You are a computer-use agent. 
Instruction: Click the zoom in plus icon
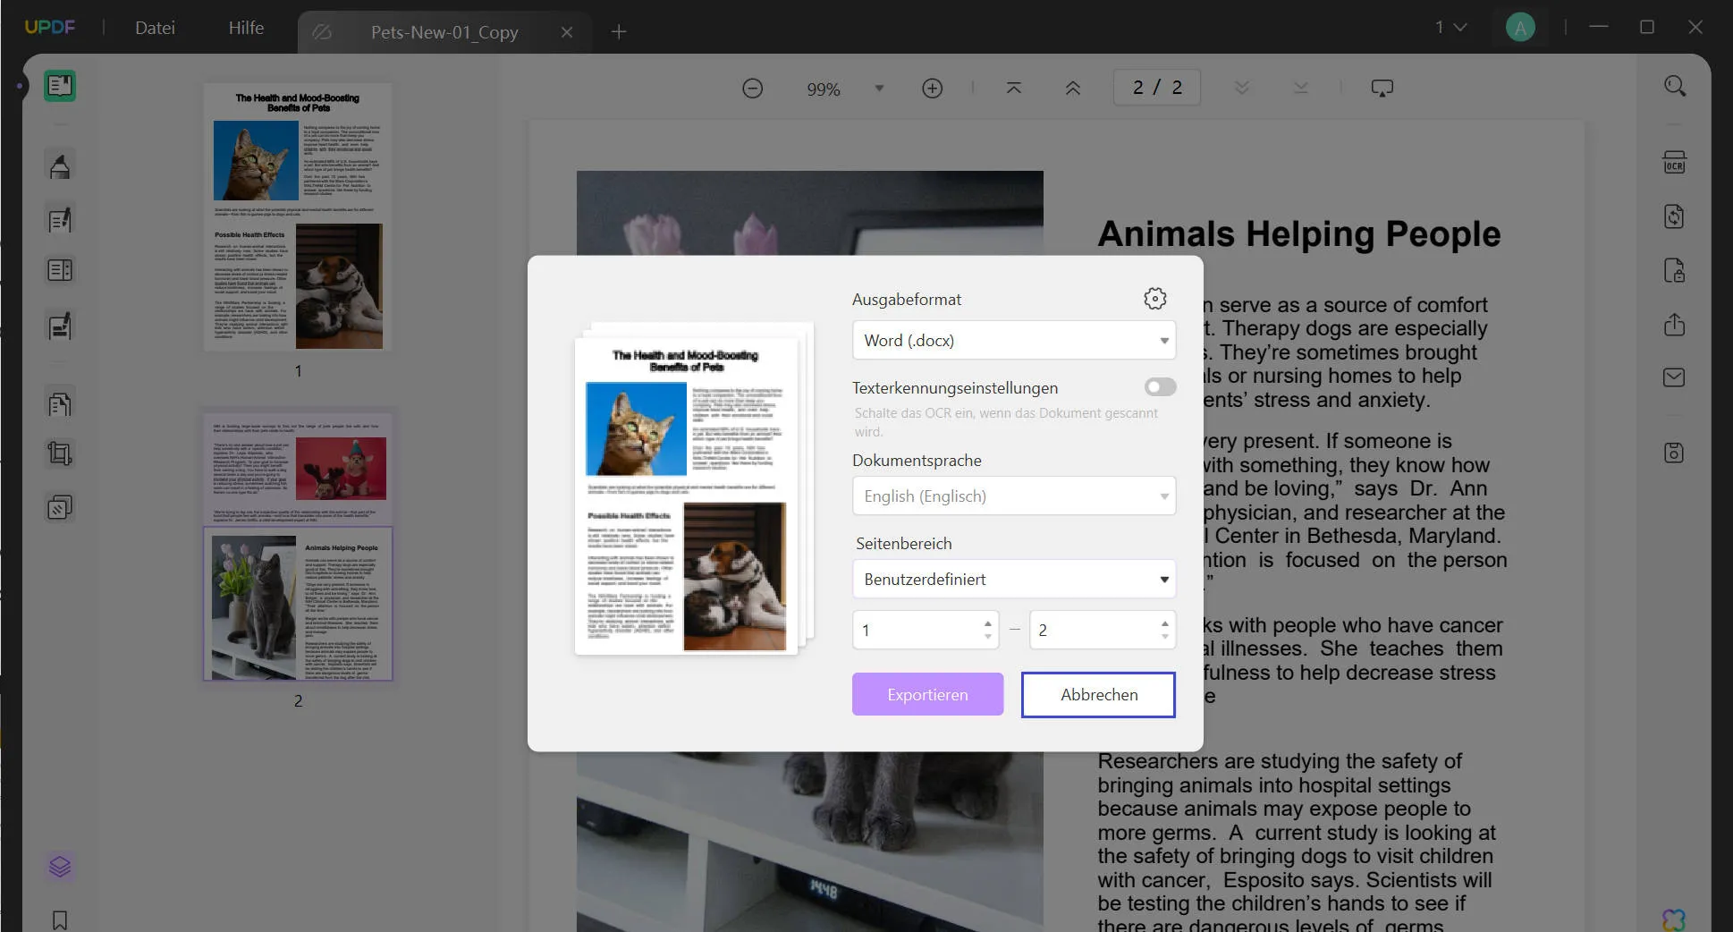pyautogui.click(x=932, y=89)
